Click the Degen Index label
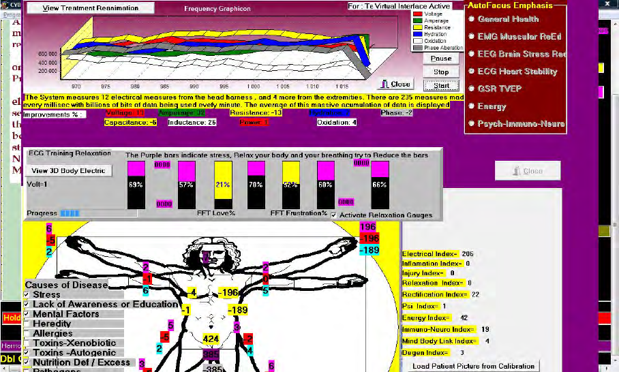This screenshot has height=372, width=619. click(425, 353)
